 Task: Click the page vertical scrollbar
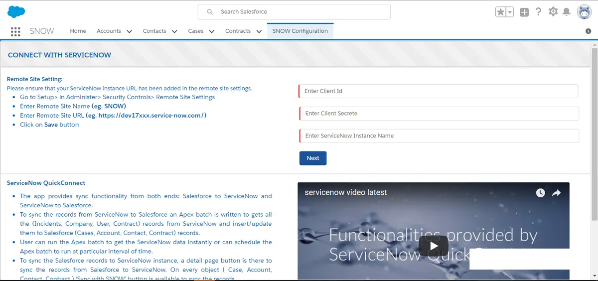tap(594, 135)
